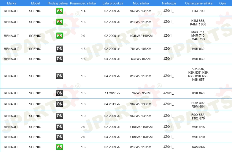Click engine capacity 2.0 in M9R 615 row
This screenshot has height=152, width=232.
click(83, 127)
